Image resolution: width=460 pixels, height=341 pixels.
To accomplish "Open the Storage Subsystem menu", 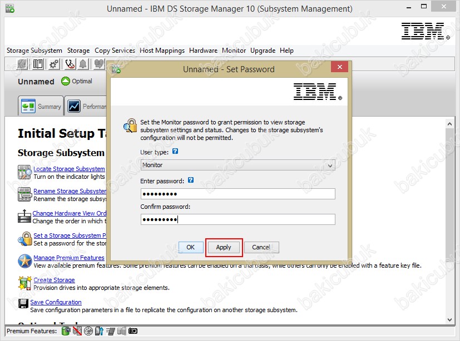I will click(34, 51).
